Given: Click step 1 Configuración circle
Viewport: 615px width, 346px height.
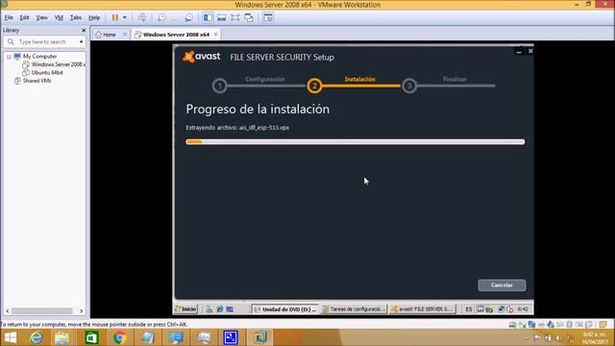Looking at the screenshot, I should [x=220, y=86].
